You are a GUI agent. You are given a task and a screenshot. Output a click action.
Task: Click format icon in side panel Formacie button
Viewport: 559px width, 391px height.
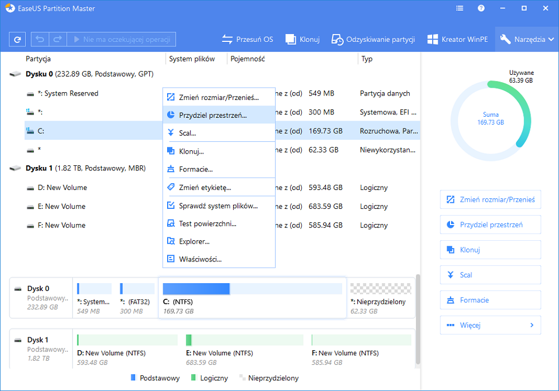click(x=451, y=300)
